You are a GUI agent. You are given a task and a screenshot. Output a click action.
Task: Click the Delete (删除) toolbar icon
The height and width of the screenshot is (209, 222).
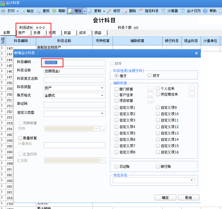[x=125, y=11]
